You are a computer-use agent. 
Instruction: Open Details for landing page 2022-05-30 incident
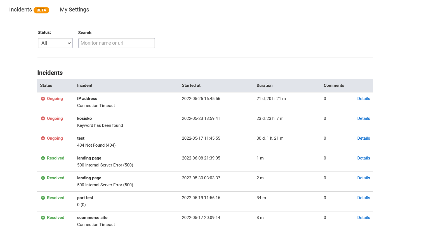pyautogui.click(x=364, y=178)
